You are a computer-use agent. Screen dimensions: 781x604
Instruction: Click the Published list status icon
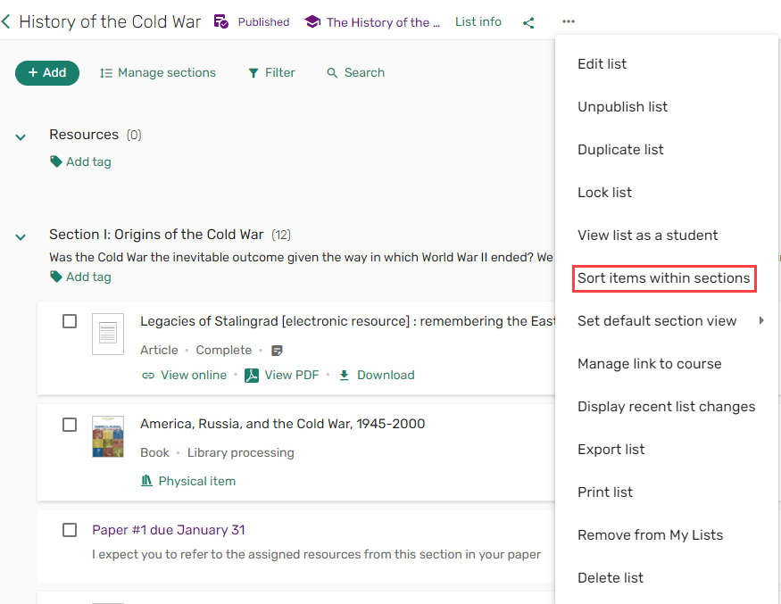coord(221,22)
